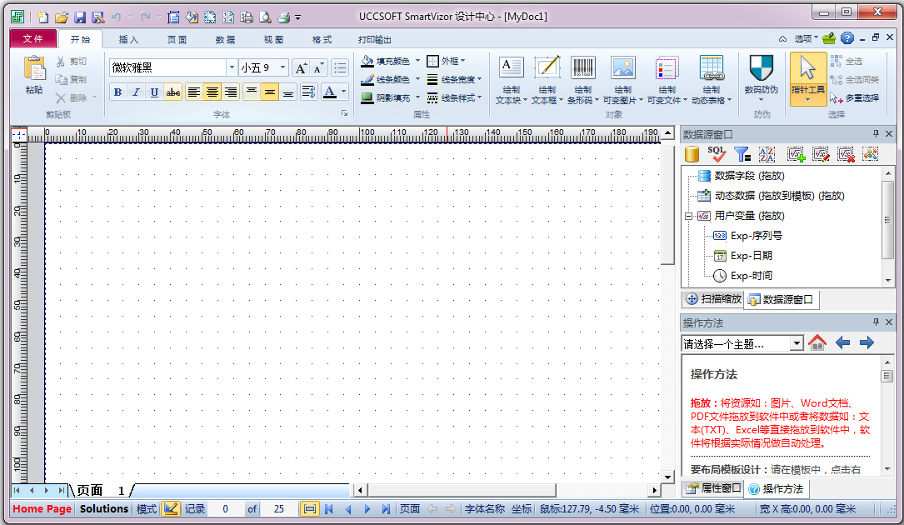The image size is (904, 525).
Task: Increase font size with large A
Action: coord(301,68)
